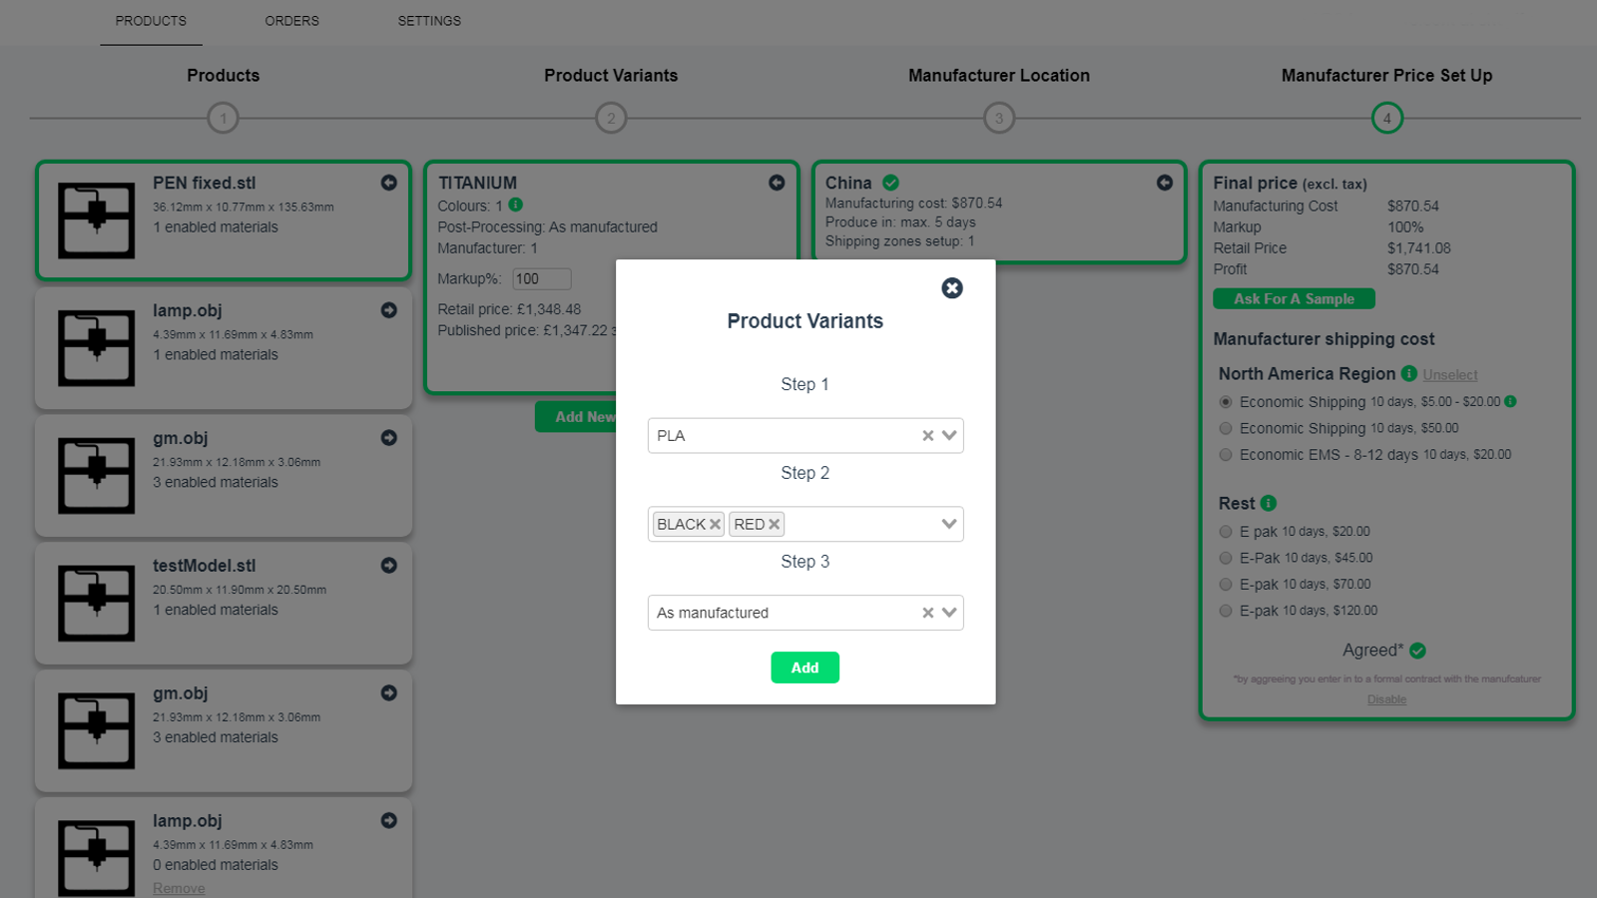Click the Remove link under lamp.obj

pyautogui.click(x=179, y=888)
